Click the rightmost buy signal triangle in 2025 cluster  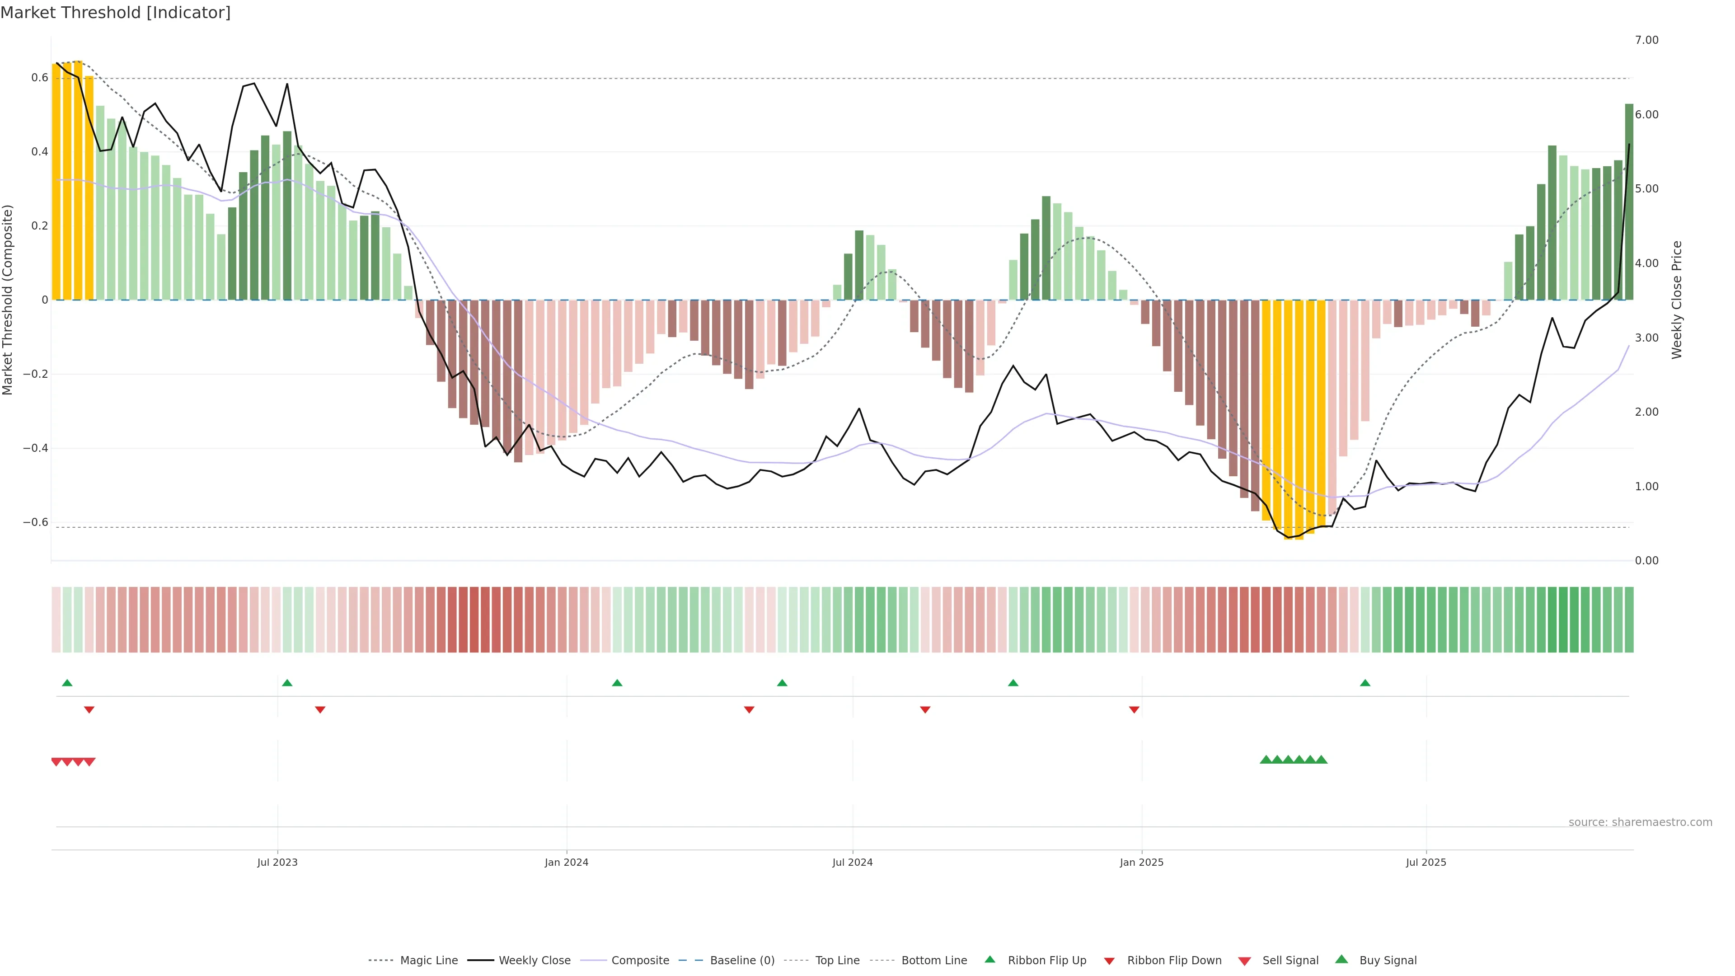[x=1322, y=760]
